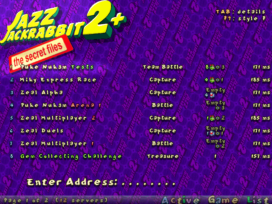The width and height of the screenshot is (272, 204).
Task: Select the Zeal Alpha server
Action: pos(140,93)
